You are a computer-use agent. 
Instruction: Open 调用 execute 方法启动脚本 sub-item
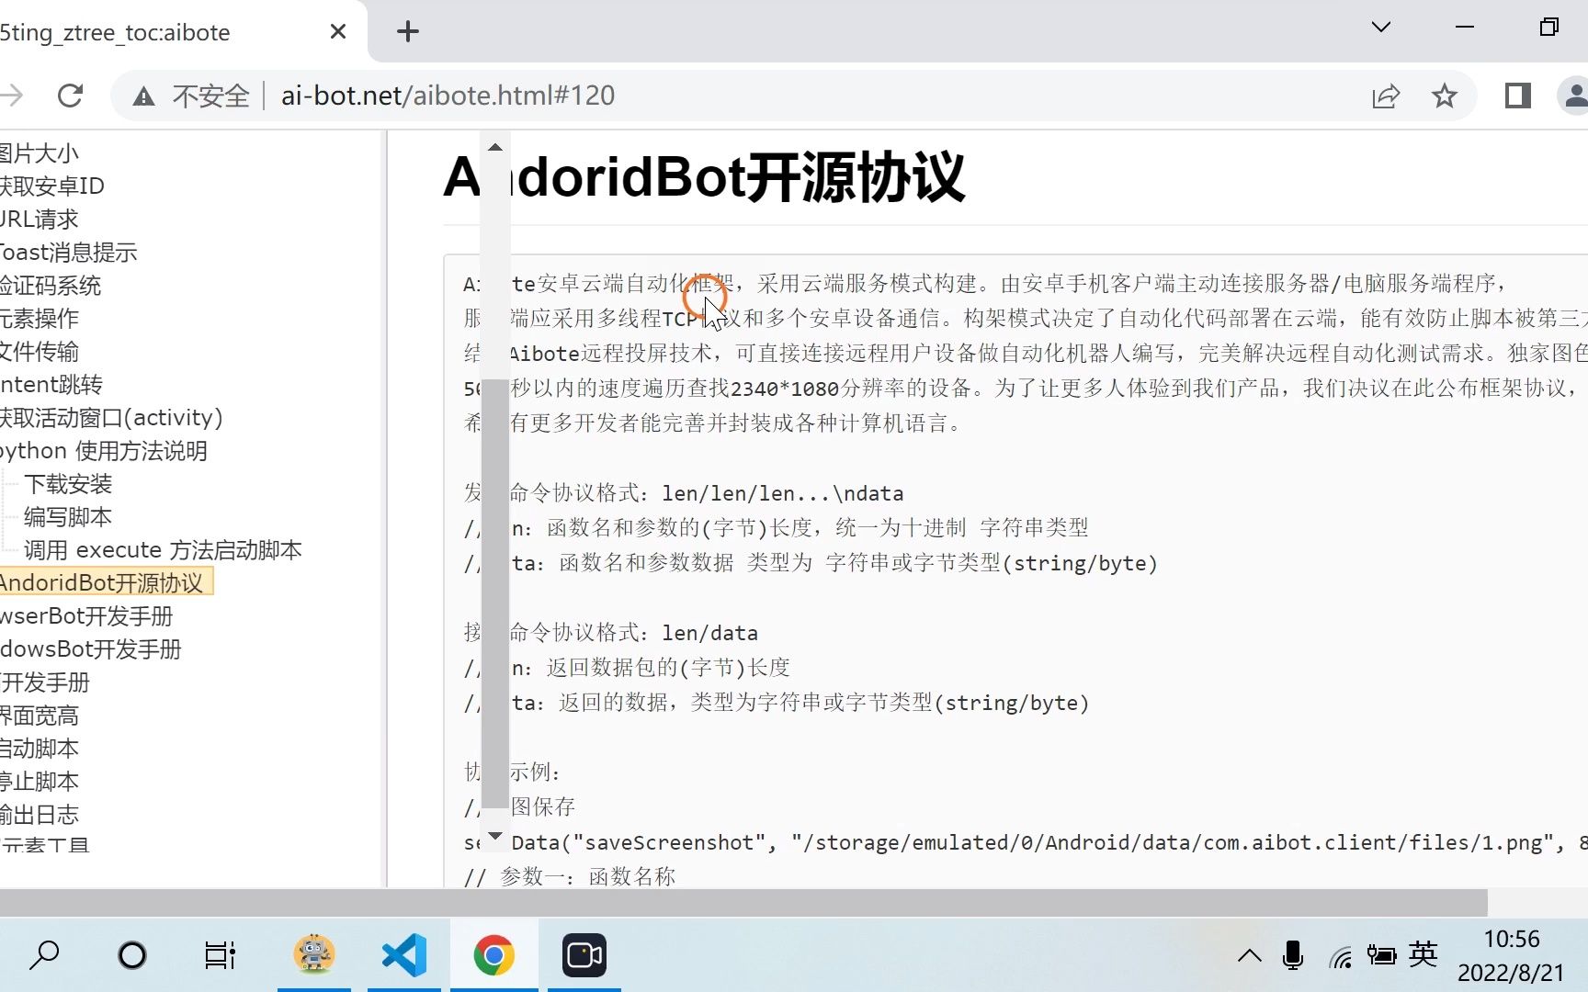pos(163,550)
